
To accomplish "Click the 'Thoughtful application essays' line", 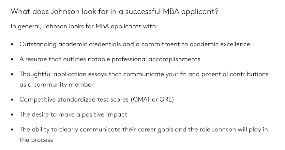I will pos(144,74).
